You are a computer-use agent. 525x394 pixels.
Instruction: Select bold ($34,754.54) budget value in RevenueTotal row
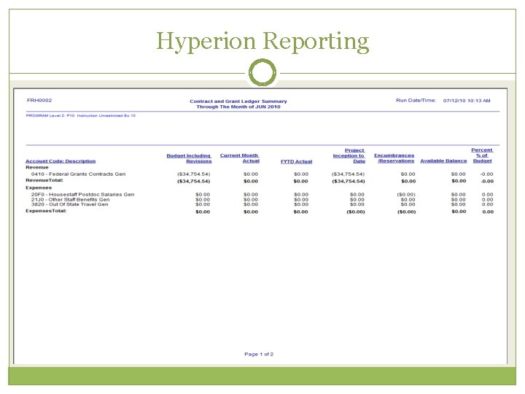[193, 181]
